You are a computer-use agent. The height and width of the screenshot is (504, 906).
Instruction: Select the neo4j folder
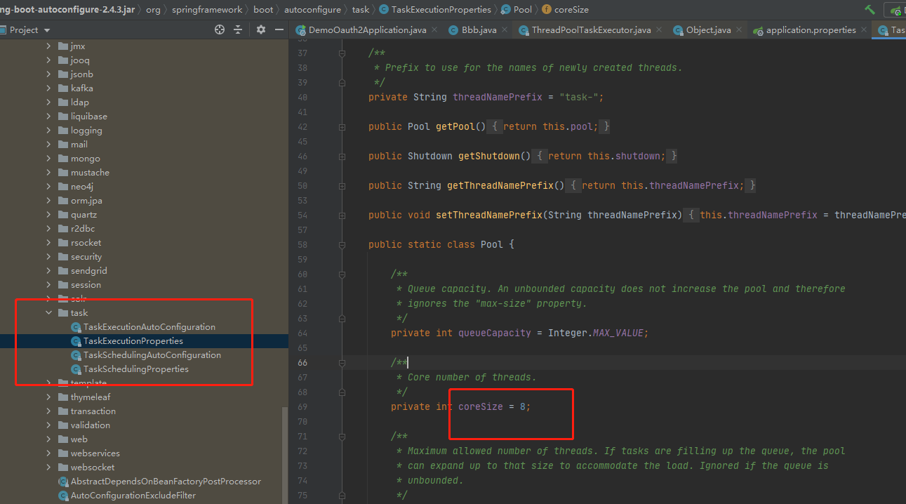coord(81,187)
